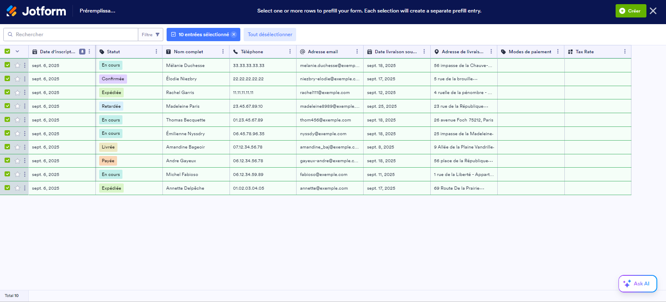Untick the Andre Gayeux row checkbox

coord(7,161)
